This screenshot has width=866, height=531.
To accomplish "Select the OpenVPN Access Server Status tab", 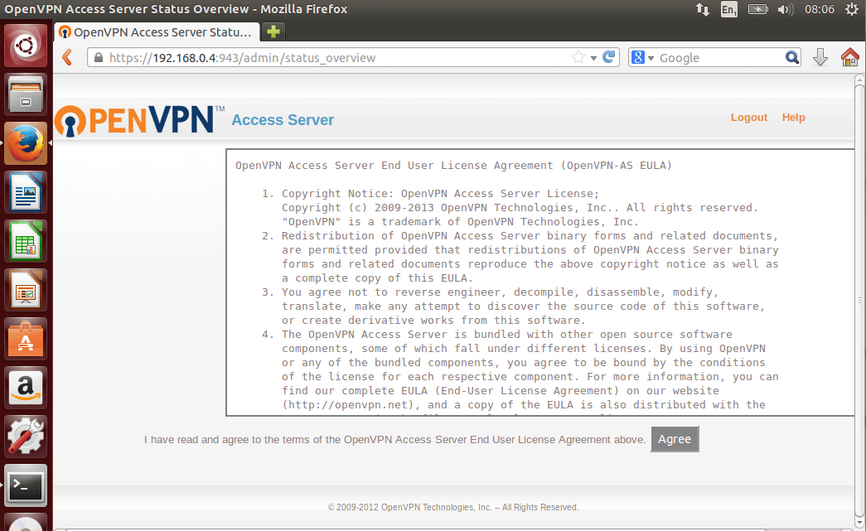I will pyautogui.click(x=157, y=32).
